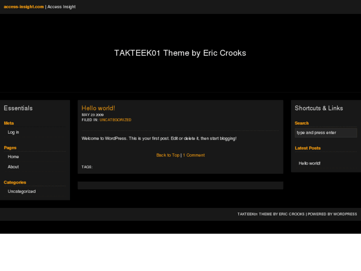361x271 pixels.
Task: Open the 1 Comment link
Action: click(x=194, y=155)
